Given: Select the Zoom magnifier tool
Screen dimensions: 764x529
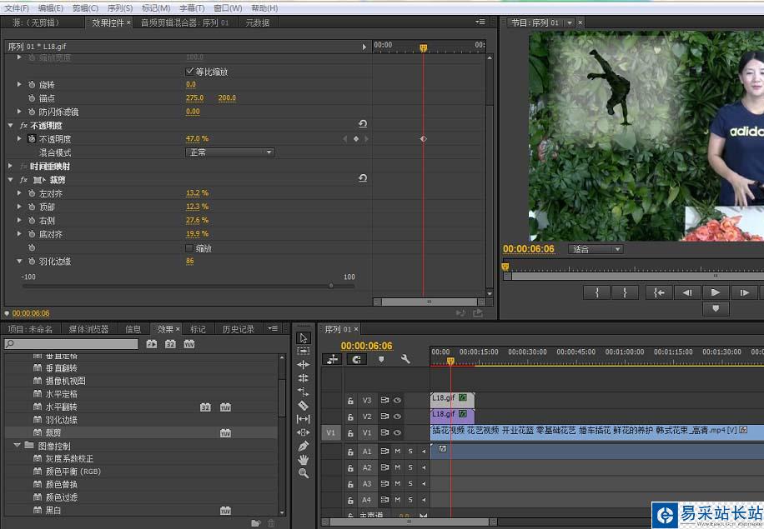Looking at the screenshot, I should 304,473.
